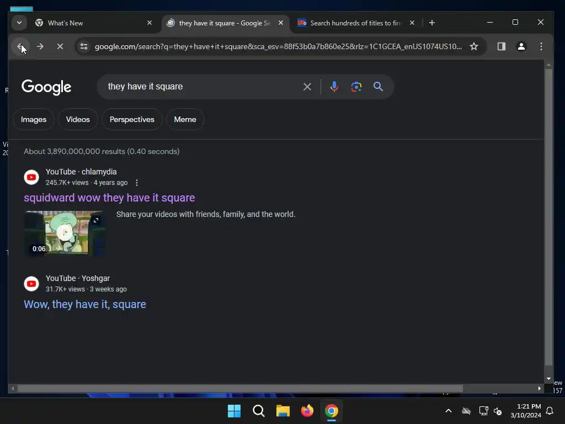
Task: Close the Google Search tab
Action: tap(281, 23)
